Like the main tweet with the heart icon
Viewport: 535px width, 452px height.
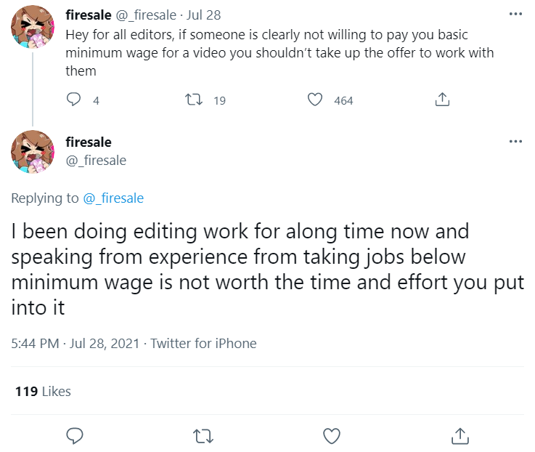332,436
